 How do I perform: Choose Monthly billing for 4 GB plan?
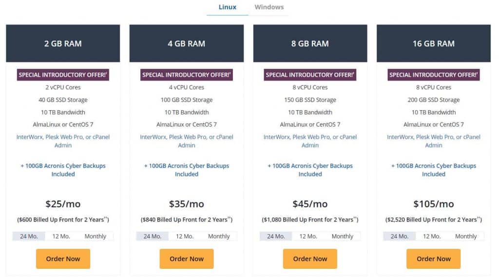[x=219, y=236]
